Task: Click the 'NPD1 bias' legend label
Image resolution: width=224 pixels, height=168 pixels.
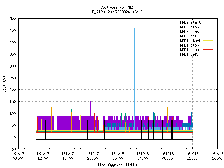Action: click(x=189, y=50)
